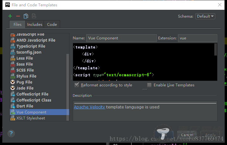The width and height of the screenshot is (227, 145).
Task: Click the CoffeeScript File icon
Action: click(13, 94)
